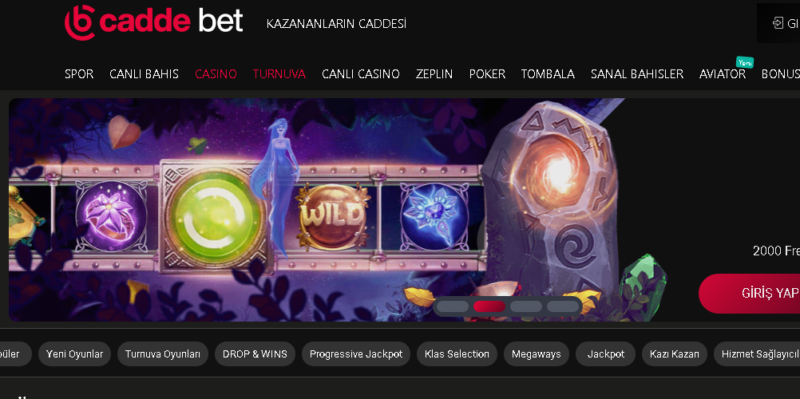This screenshot has height=399, width=800.
Task: Select the Megaways category chip
Action: click(x=537, y=354)
